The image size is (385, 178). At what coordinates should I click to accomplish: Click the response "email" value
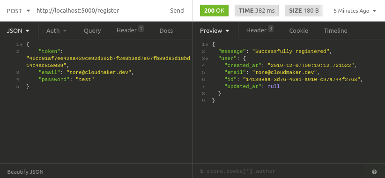tap(285, 73)
